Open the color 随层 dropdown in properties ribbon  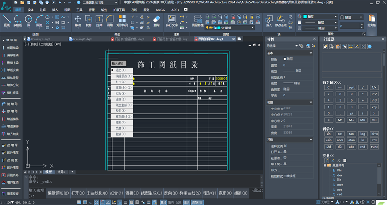tap(320, 17)
